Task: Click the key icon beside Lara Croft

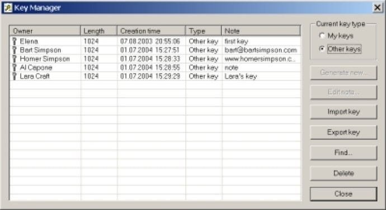Action: pyautogui.click(x=15, y=76)
